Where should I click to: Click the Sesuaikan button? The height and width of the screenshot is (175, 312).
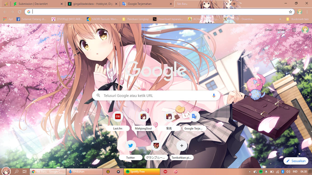[x=296, y=161]
